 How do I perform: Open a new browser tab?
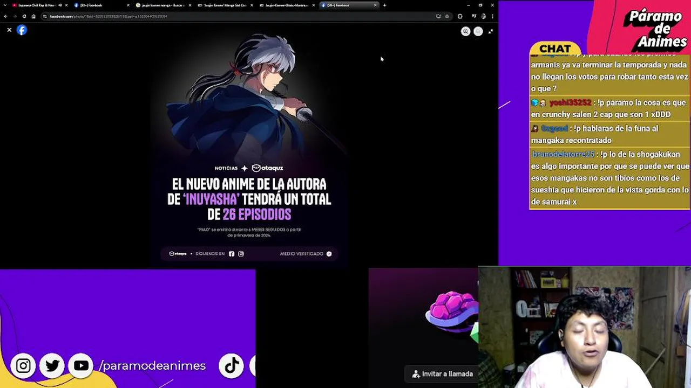pyautogui.click(x=384, y=5)
